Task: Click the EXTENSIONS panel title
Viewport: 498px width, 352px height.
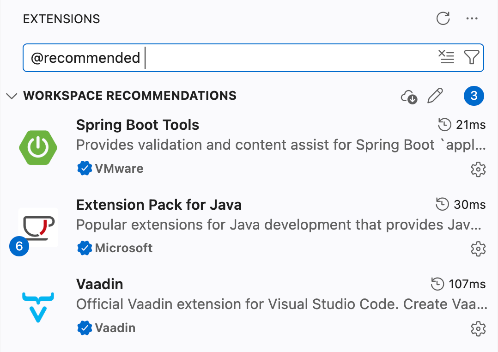Action: (x=61, y=19)
